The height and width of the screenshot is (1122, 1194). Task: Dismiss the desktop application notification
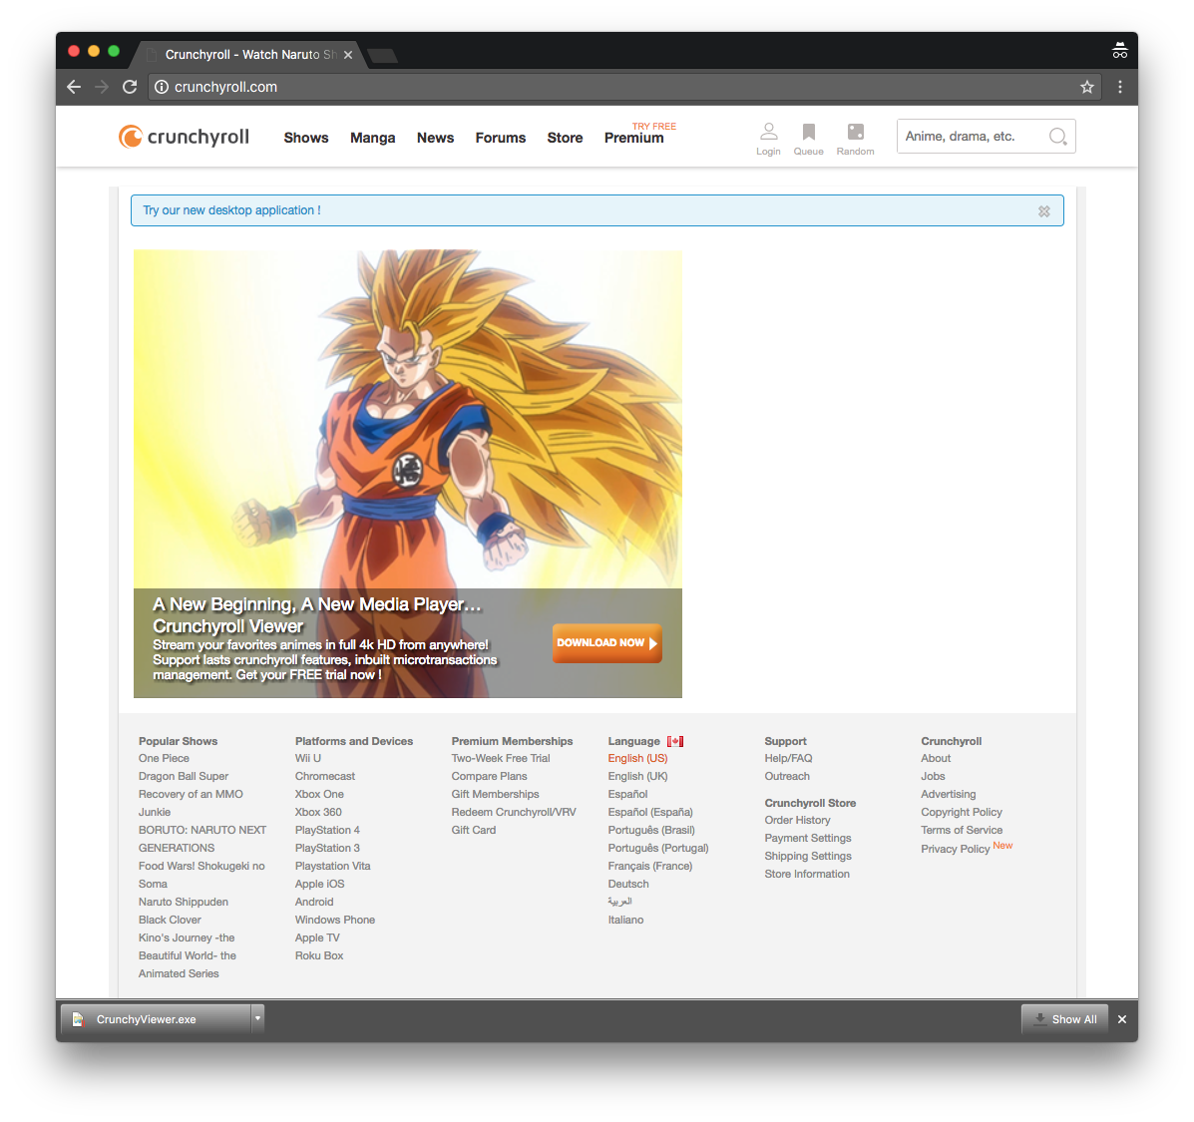(1043, 210)
